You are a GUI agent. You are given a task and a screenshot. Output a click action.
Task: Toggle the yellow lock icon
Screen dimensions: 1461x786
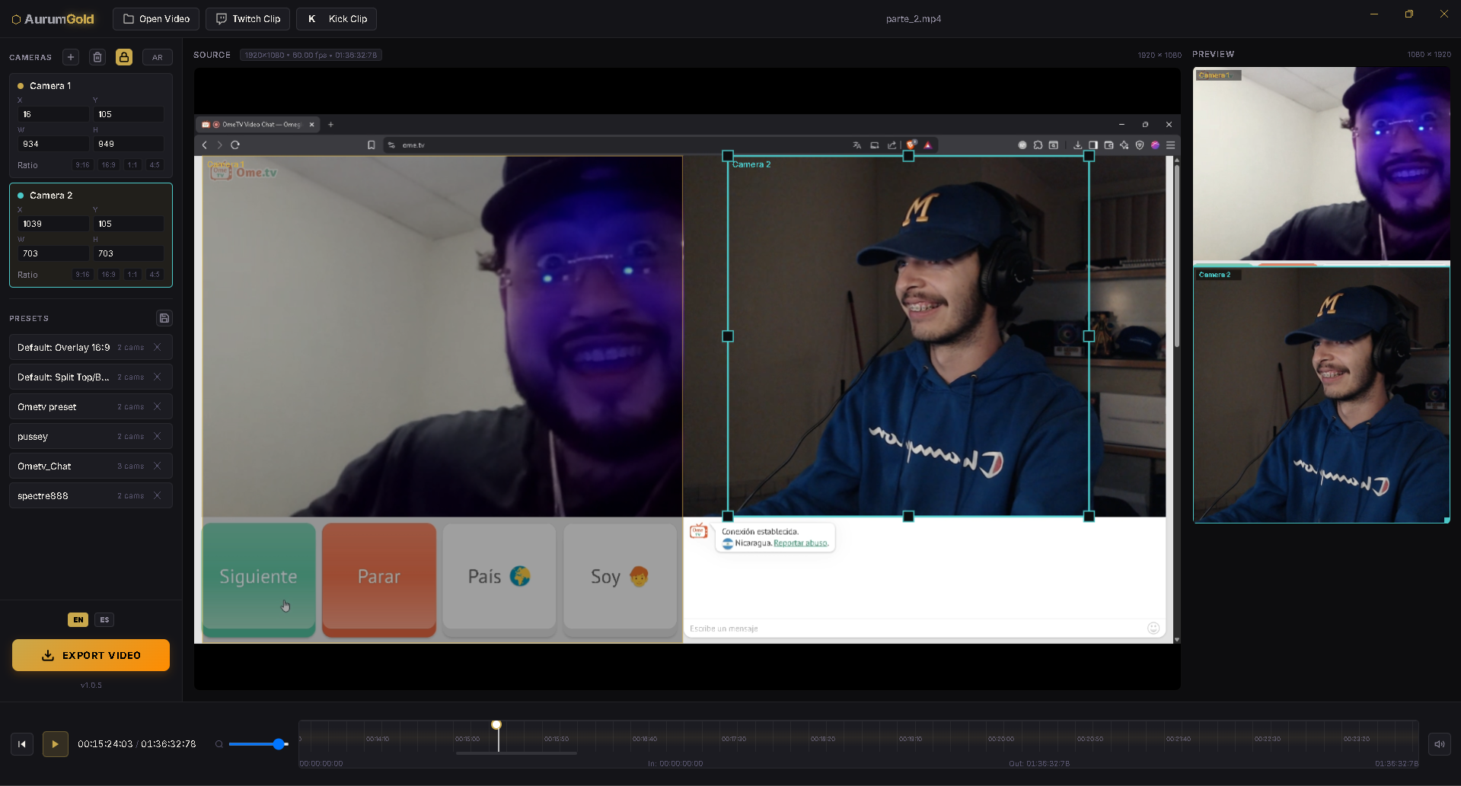pyautogui.click(x=124, y=57)
